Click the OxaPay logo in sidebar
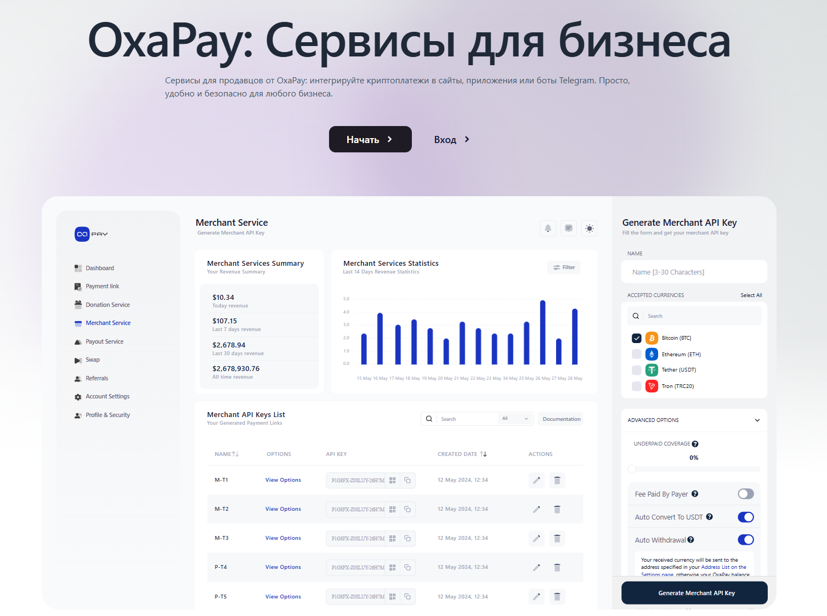This screenshot has width=827, height=616. 91,234
